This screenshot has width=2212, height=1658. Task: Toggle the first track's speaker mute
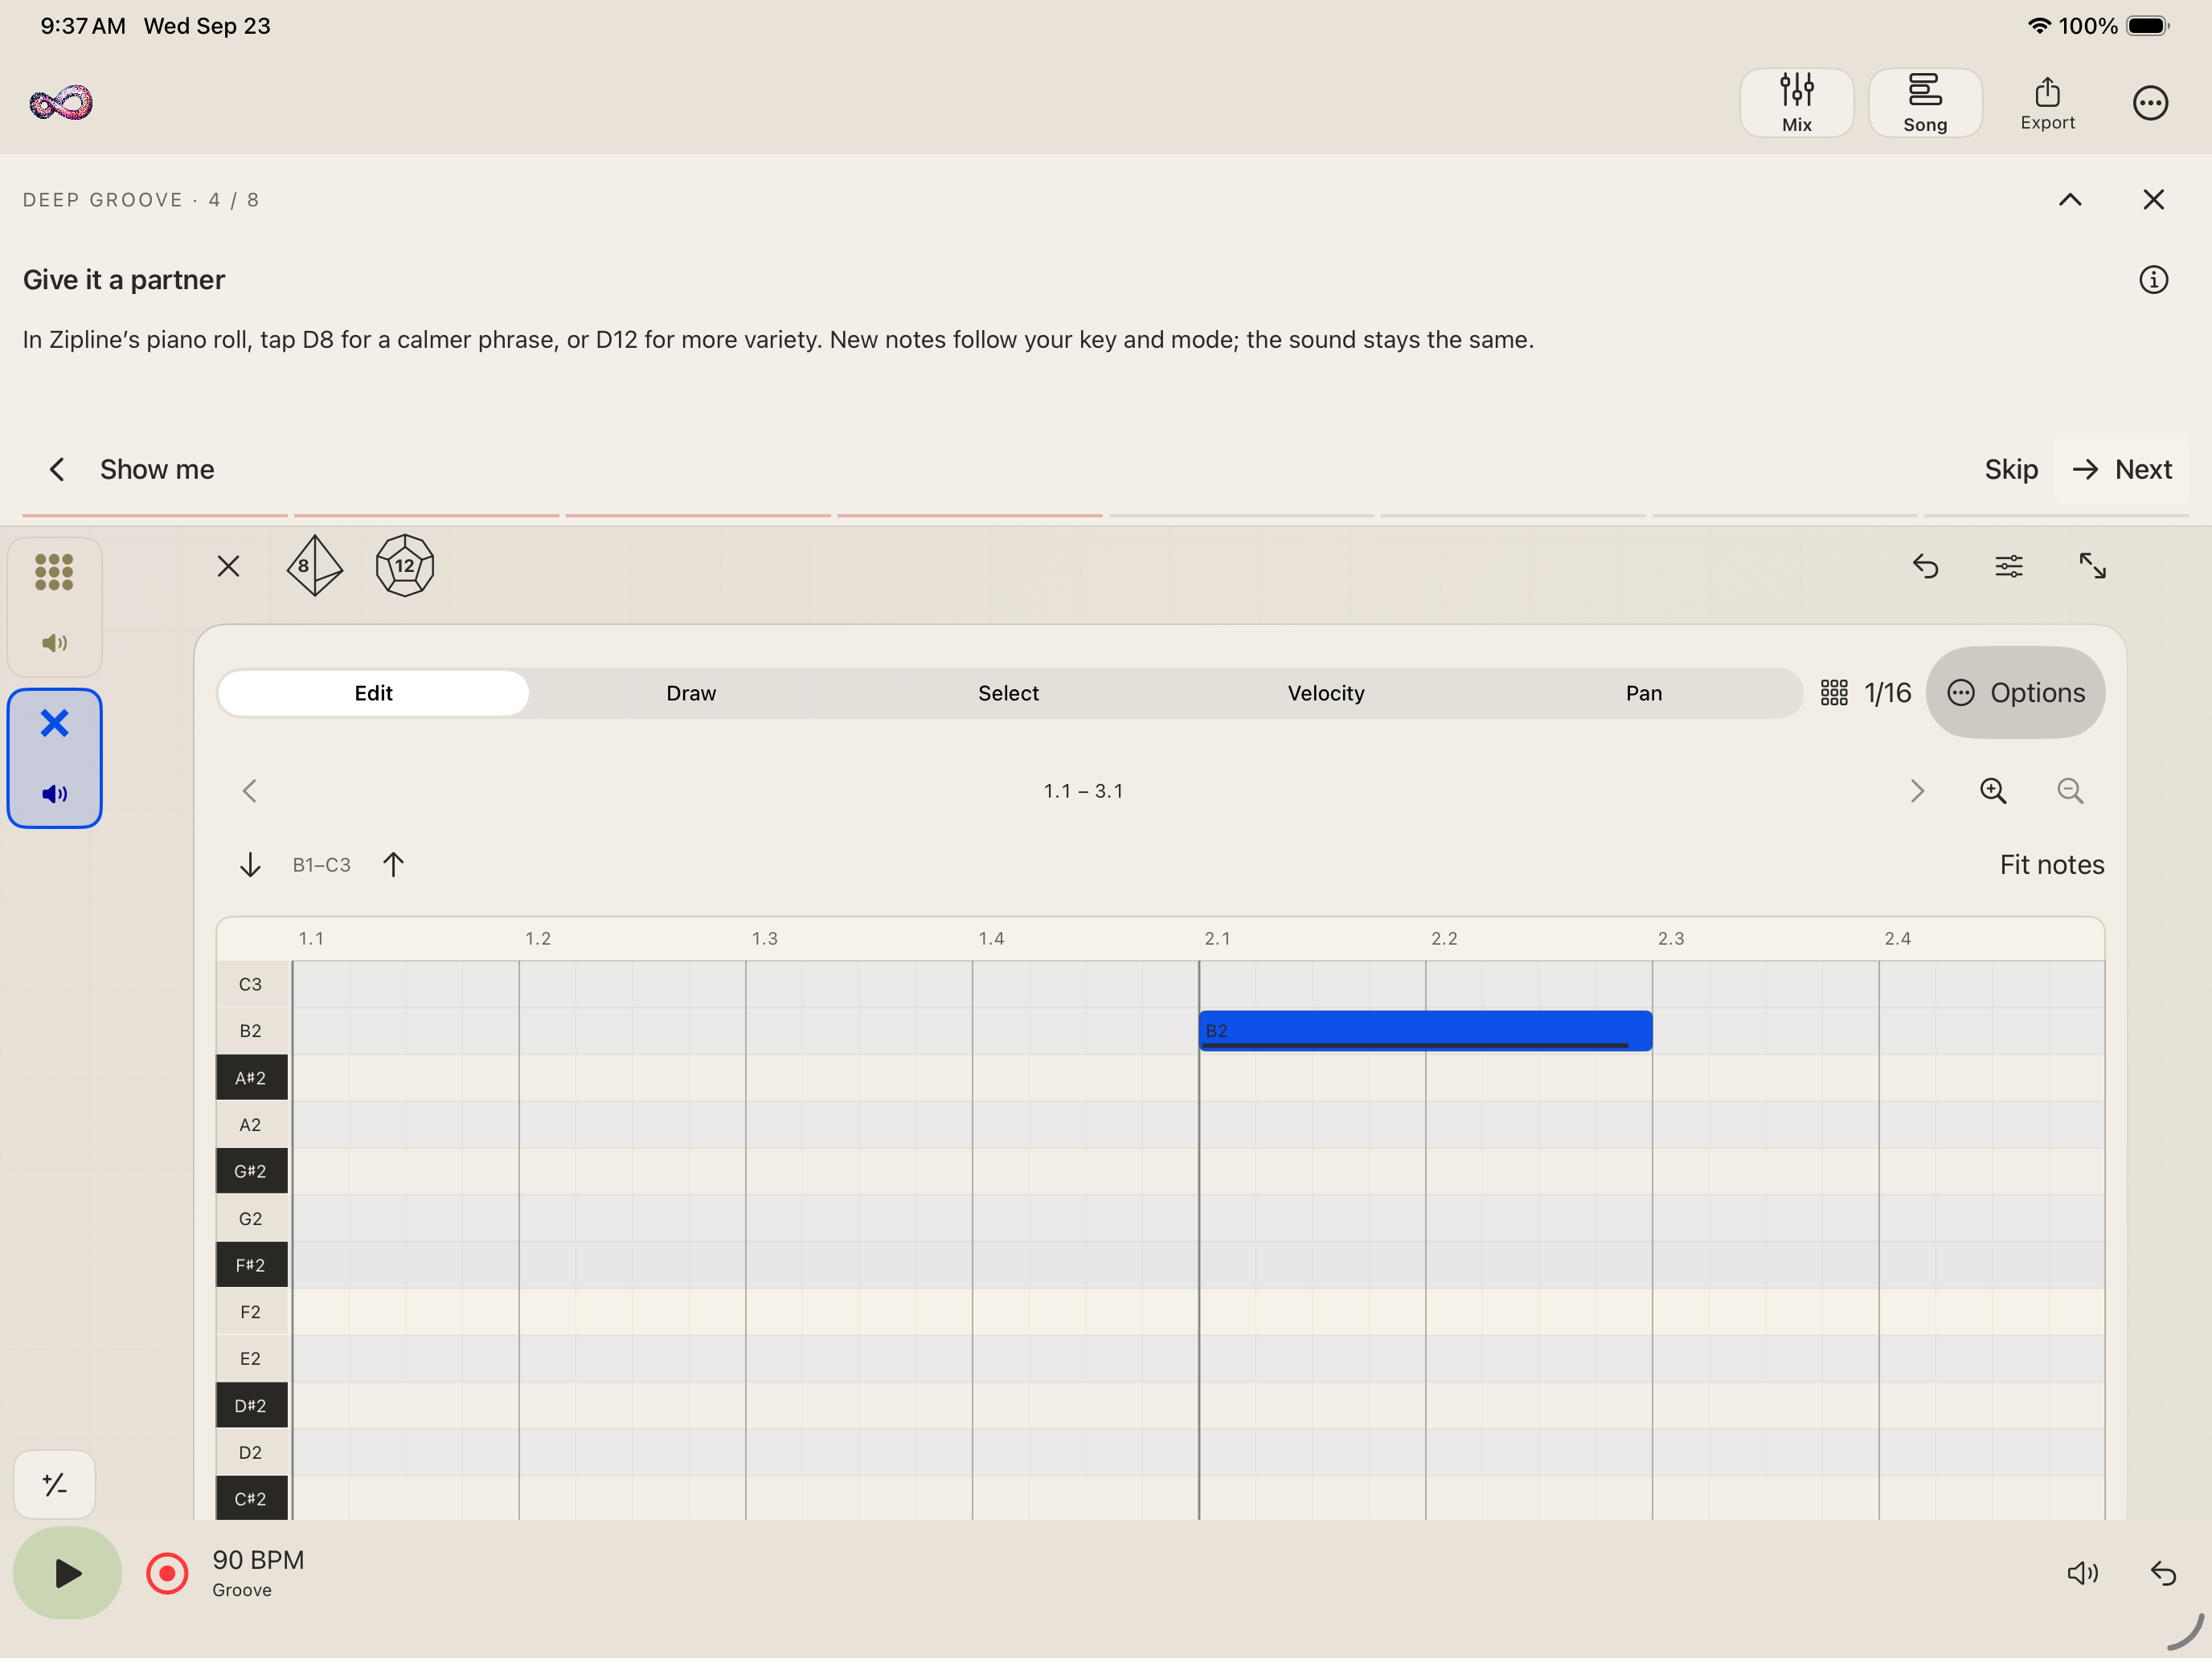coord(54,643)
